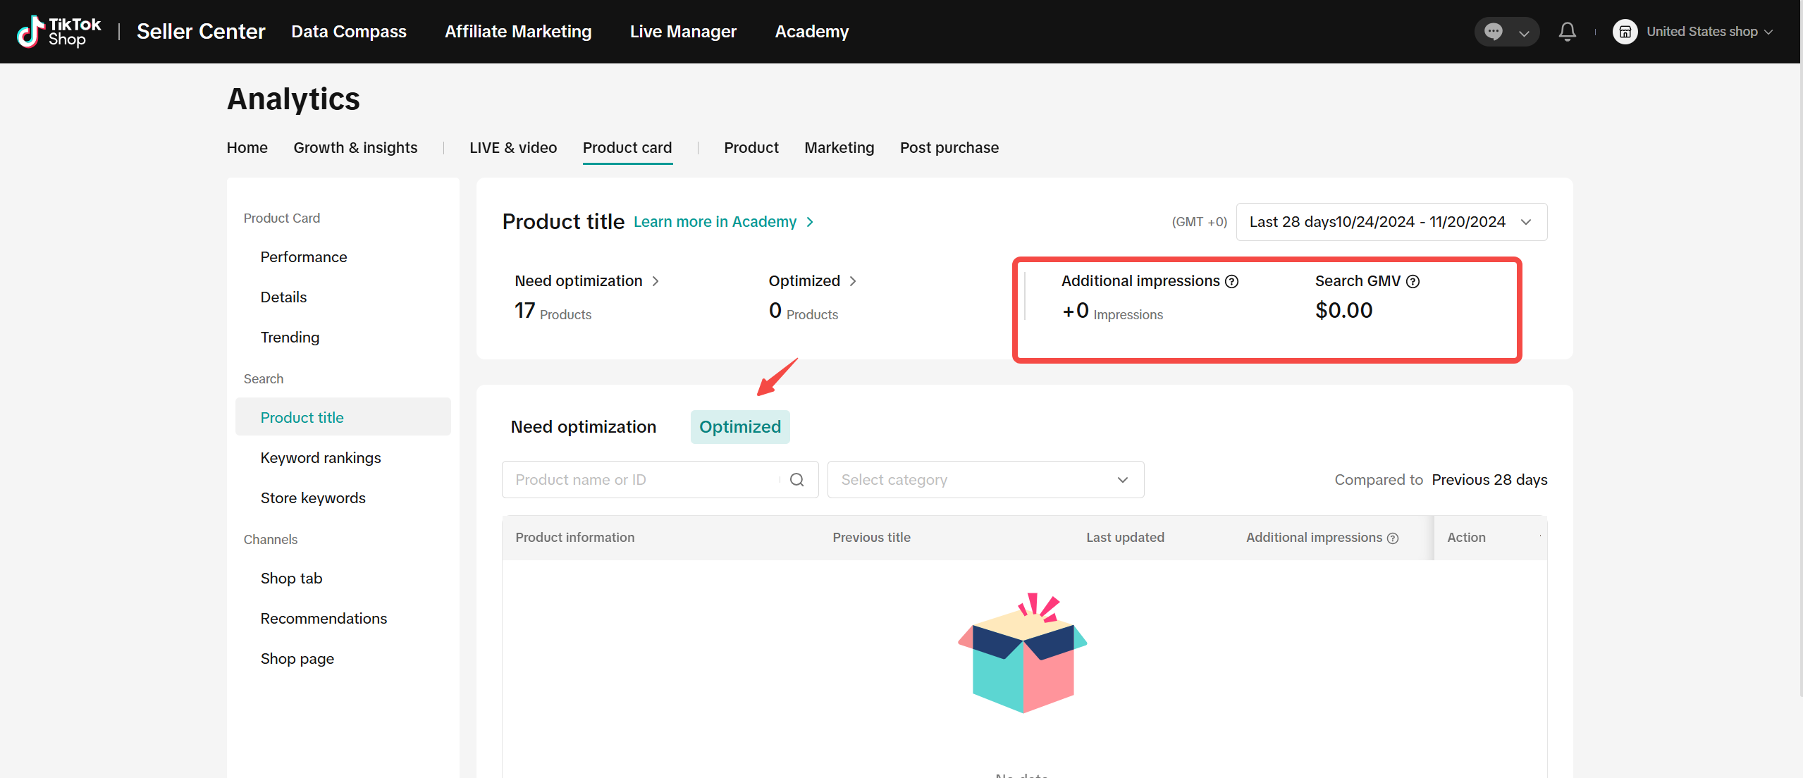Image resolution: width=1803 pixels, height=778 pixels.
Task: Go to LIVE & video tab
Action: point(512,148)
